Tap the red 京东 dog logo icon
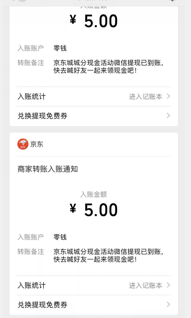Viewport: 191px width, 318px height. [x=23, y=144]
